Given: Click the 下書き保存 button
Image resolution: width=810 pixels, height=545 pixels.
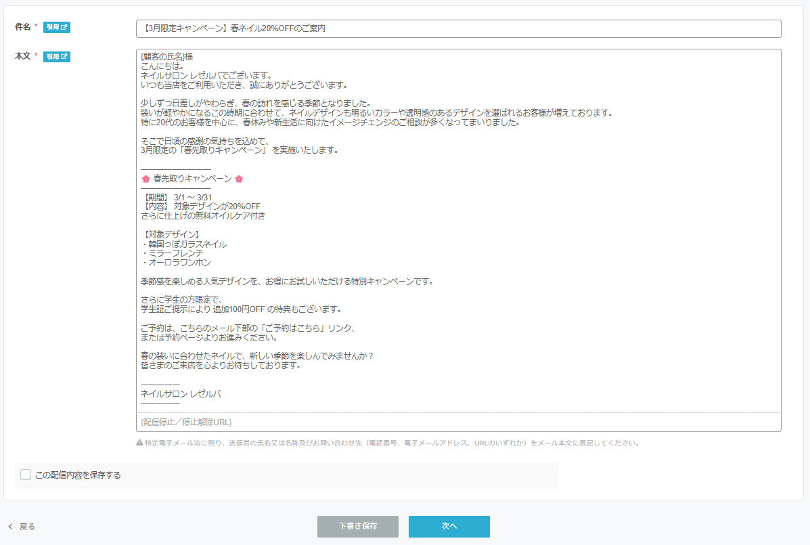Looking at the screenshot, I should (x=357, y=527).
